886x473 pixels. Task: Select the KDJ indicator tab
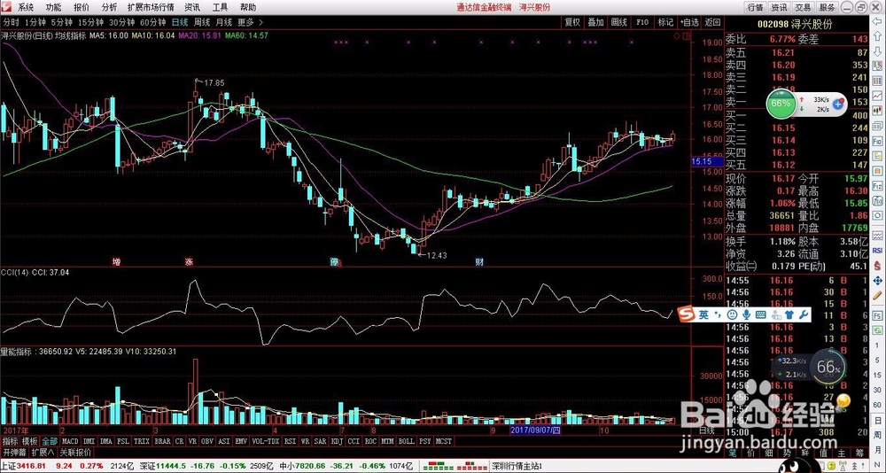click(x=338, y=441)
